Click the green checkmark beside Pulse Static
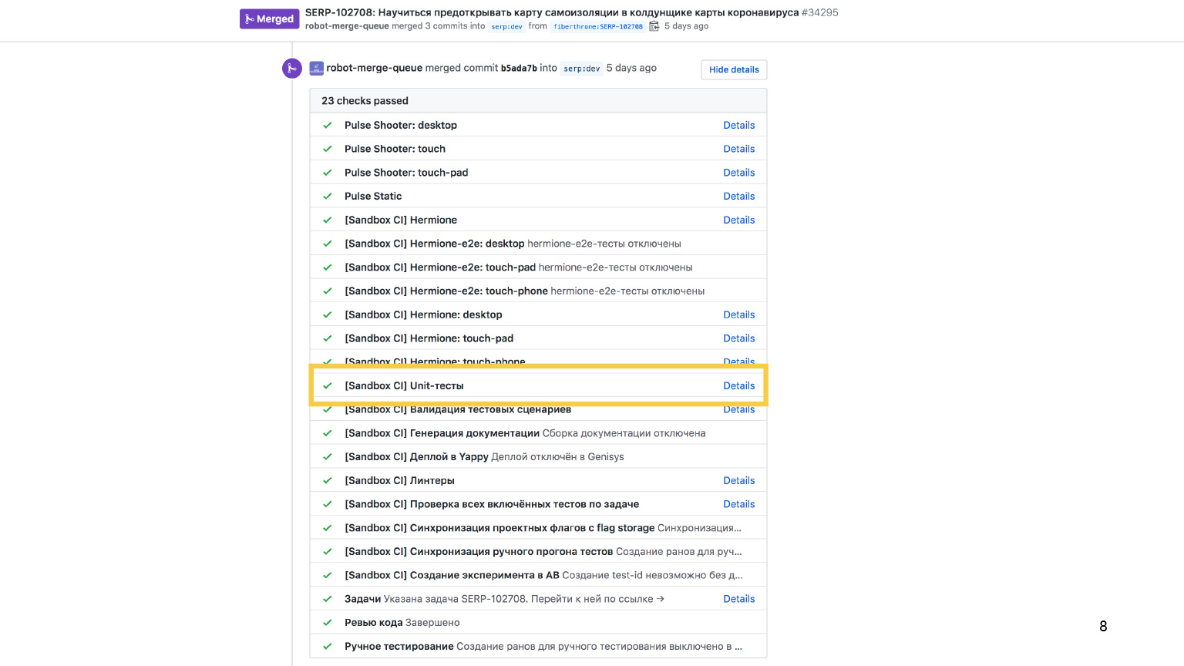1184x666 pixels. coord(328,197)
